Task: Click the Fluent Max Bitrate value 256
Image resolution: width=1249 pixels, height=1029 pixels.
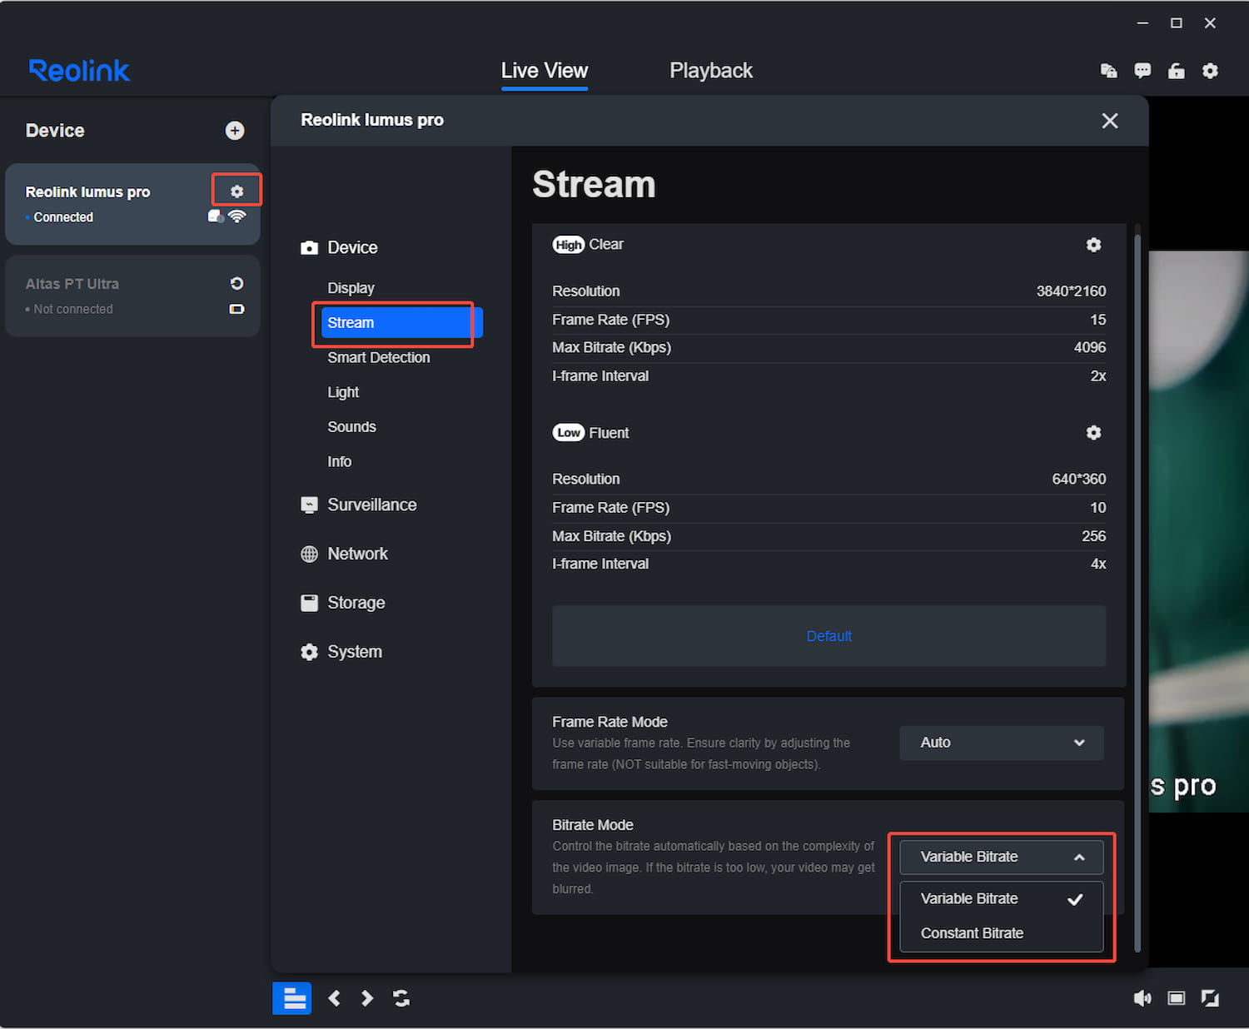Action: point(1094,536)
